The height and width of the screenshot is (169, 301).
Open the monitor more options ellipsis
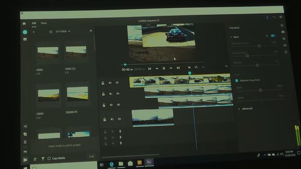click(x=203, y=67)
